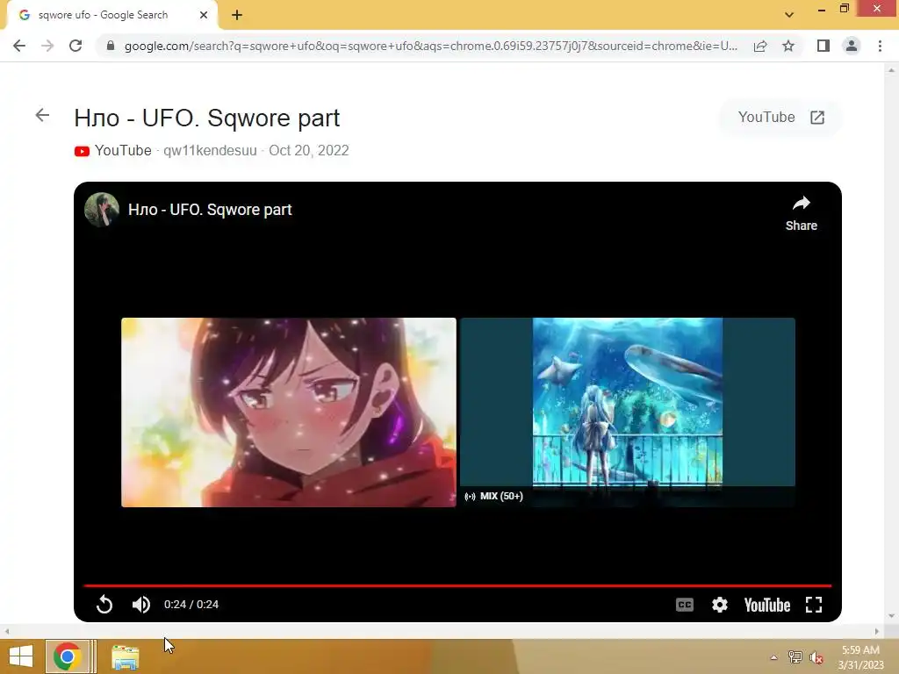Open video on YouTube logo in player
The height and width of the screenshot is (674, 899).
click(x=766, y=605)
